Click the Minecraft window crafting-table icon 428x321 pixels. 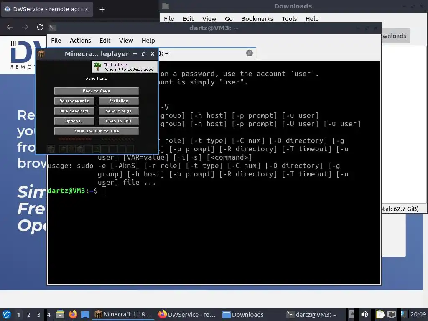coord(41,54)
